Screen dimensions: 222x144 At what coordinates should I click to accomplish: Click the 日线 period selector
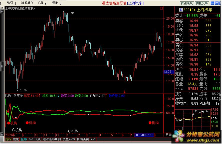coord(169,135)
